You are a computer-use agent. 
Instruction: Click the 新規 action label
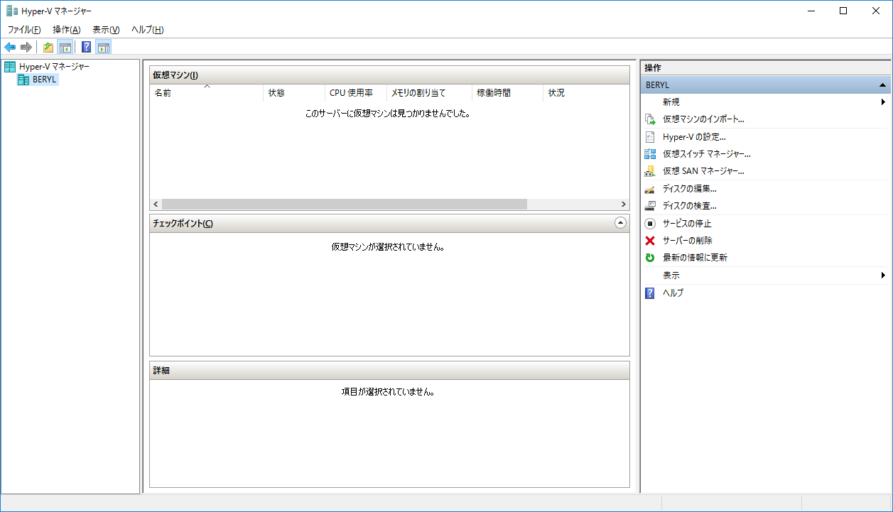tap(671, 102)
